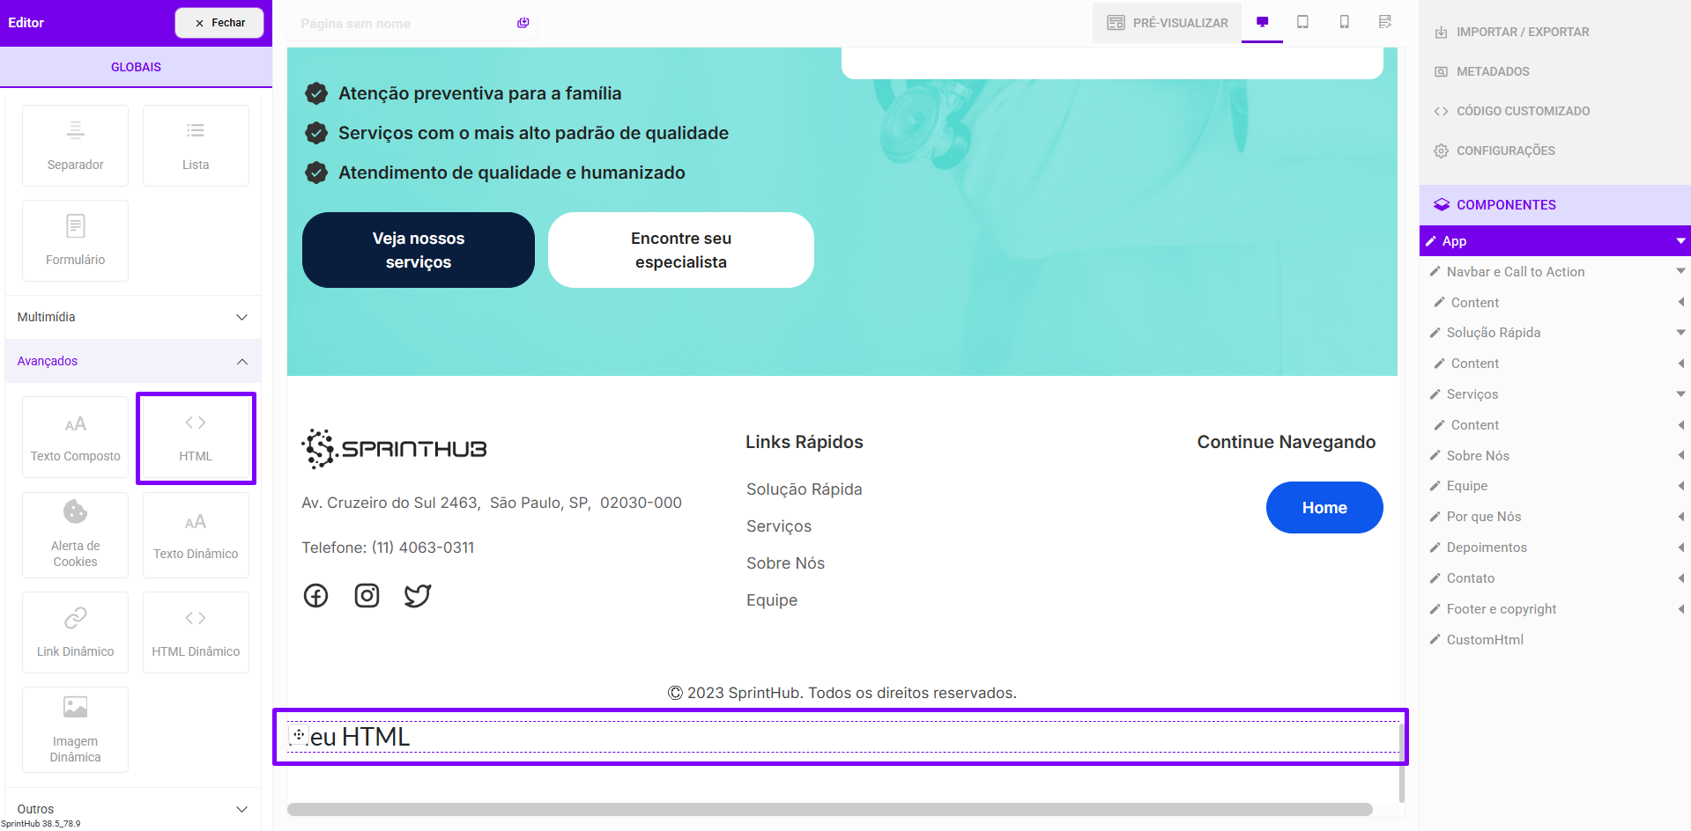This screenshot has width=1691, height=831.
Task: Collapse the Avançados section
Action: click(132, 361)
